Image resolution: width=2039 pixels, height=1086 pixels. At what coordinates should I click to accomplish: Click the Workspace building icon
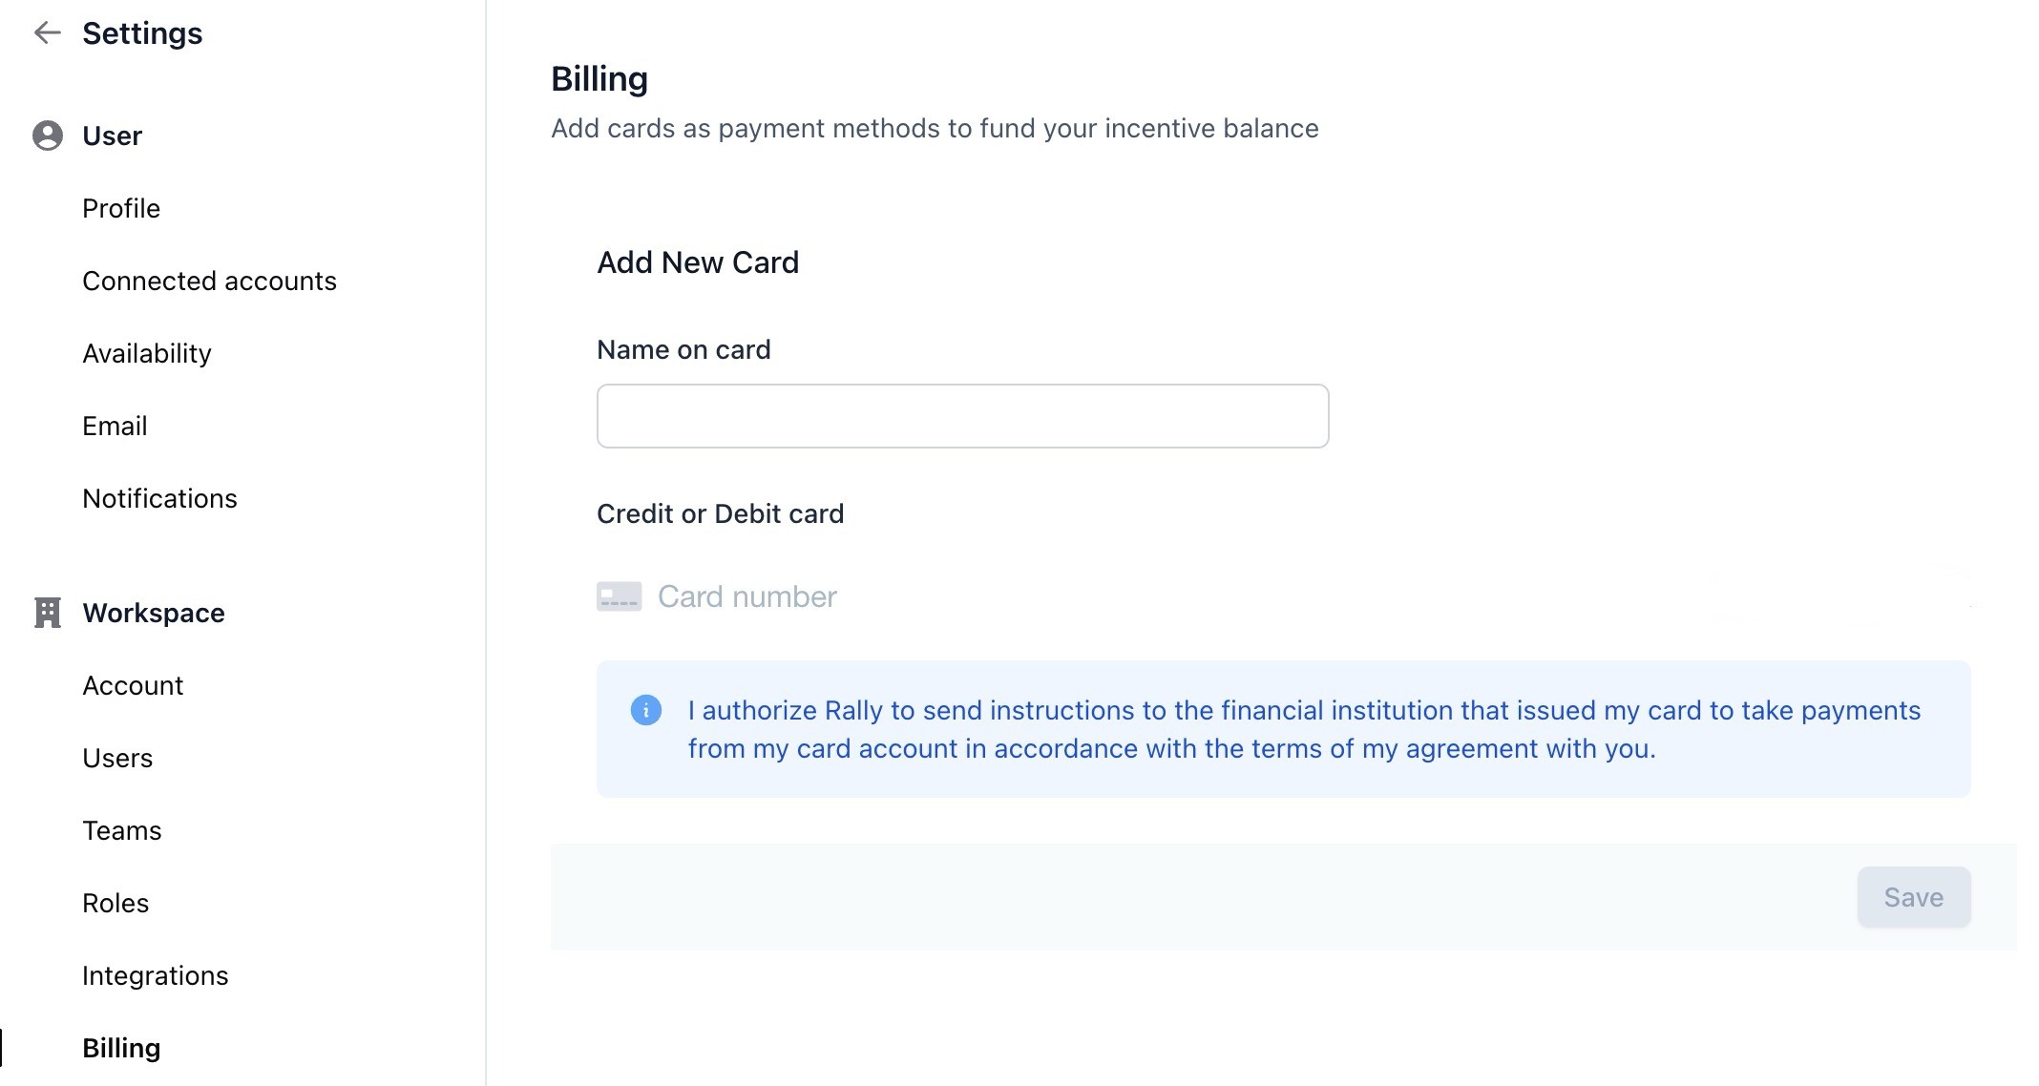pos(48,613)
